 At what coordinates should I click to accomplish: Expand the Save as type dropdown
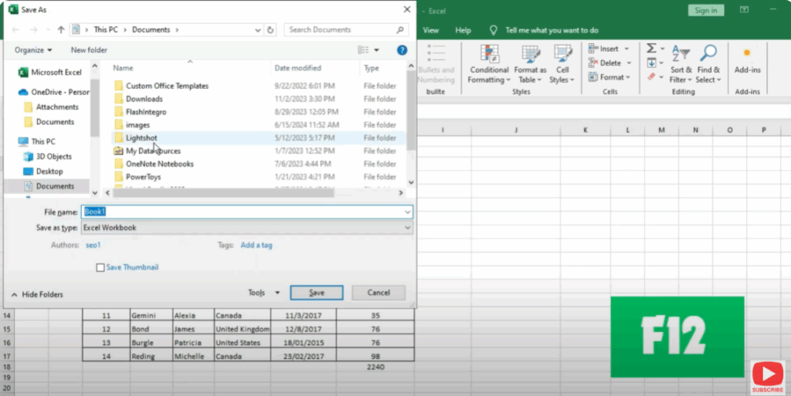tap(407, 228)
